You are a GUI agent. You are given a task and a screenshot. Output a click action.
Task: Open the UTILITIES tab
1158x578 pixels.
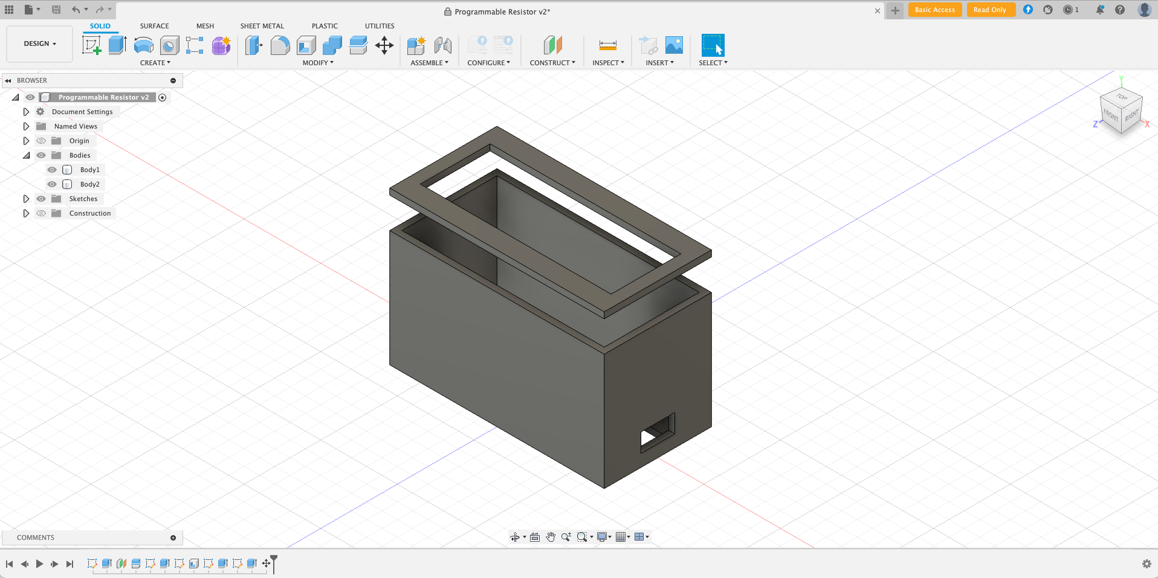pos(380,26)
